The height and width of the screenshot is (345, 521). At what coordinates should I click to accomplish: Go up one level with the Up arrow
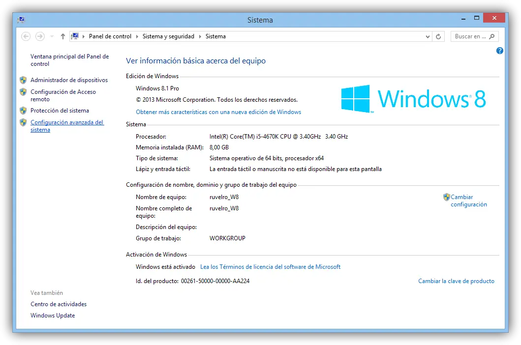[63, 36]
